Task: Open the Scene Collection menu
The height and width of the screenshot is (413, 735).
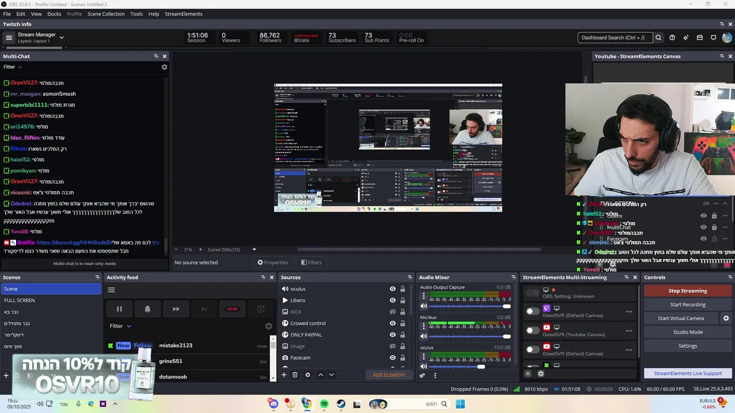Action: (106, 14)
